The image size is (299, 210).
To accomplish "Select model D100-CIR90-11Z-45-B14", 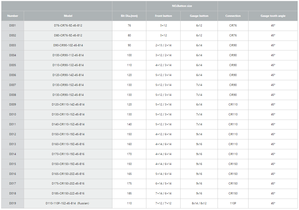I will tap(68, 55).
